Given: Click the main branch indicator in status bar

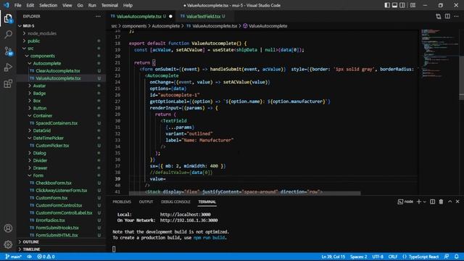Looking at the screenshot, I should (x=13, y=257).
